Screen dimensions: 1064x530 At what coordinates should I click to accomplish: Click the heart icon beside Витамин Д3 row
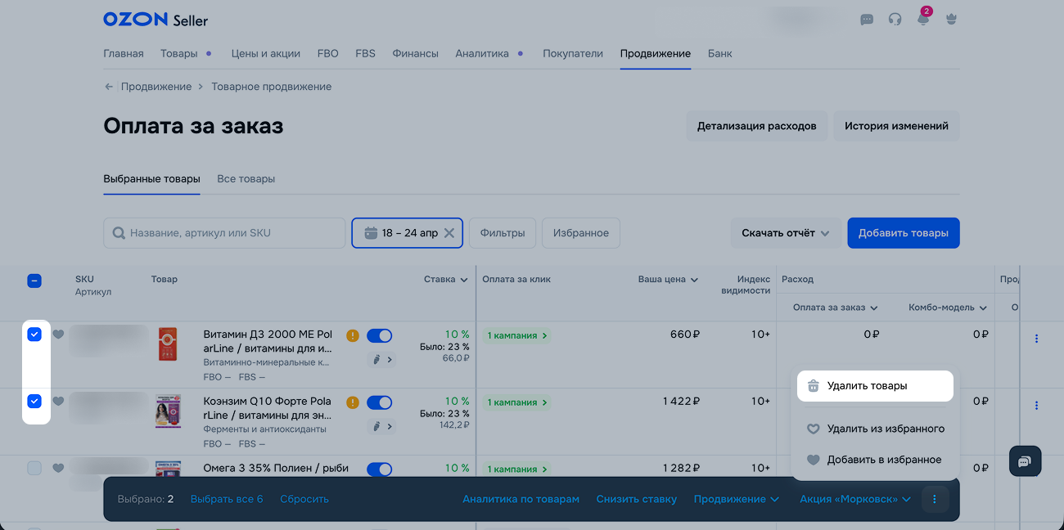(x=58, y=335)
